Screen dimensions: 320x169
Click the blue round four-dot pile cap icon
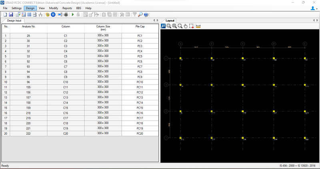click(x=53, y=14)
